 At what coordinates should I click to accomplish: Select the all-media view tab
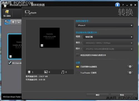coord(7,22)
